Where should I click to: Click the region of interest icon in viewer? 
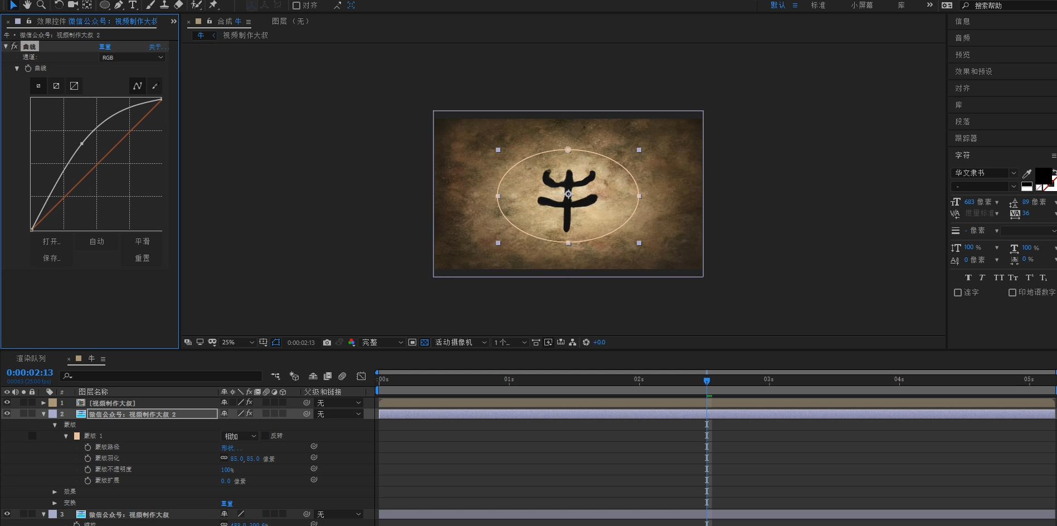click(412, 342)
